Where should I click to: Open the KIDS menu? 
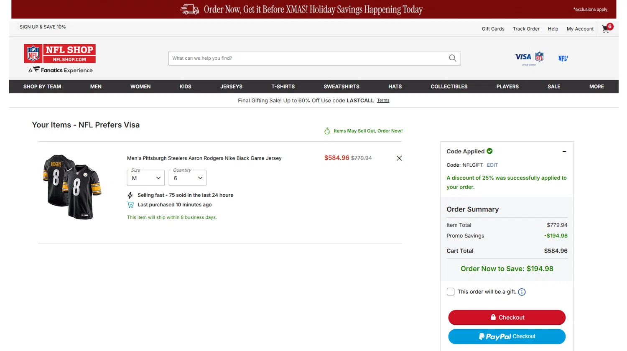[x=185, y=86]
